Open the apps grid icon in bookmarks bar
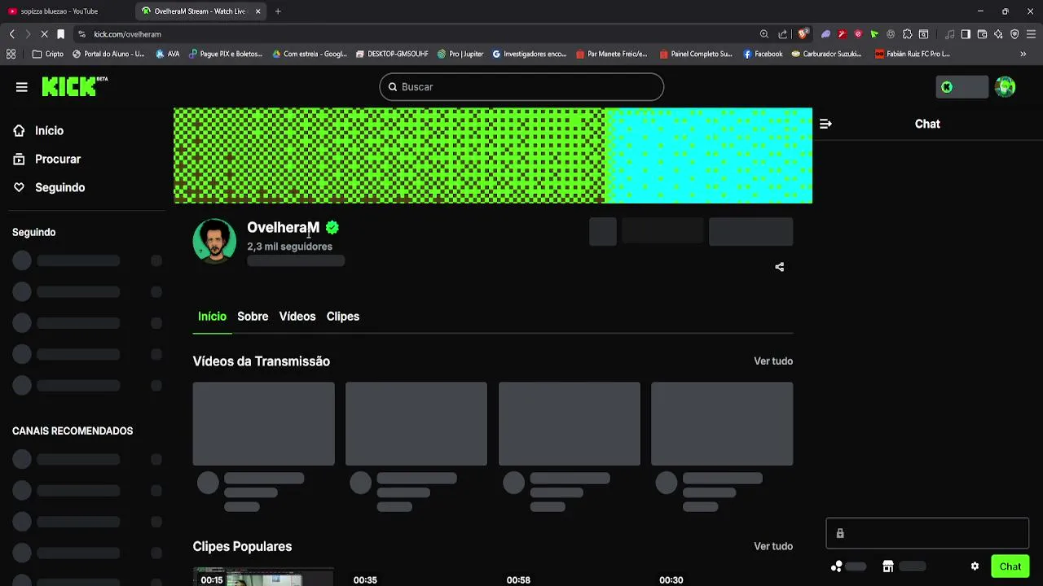Viewport: 1043px width, 586px height. (11, 54)
